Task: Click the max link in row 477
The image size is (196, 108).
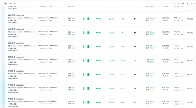Action: point(73,88)
